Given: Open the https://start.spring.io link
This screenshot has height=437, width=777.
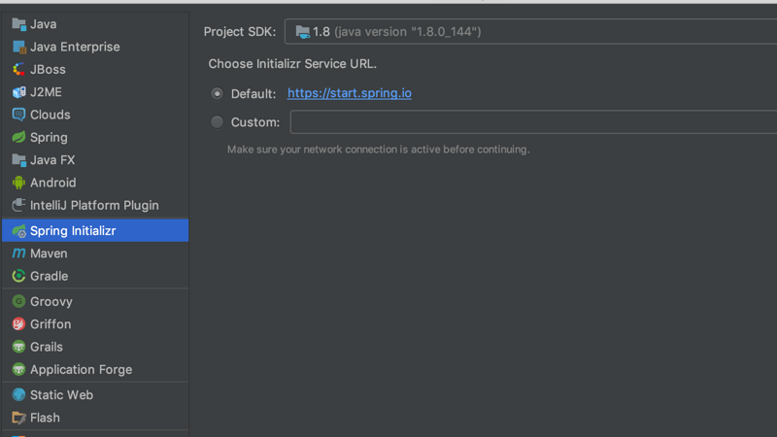Looking at the screenshot, I should [350, 93].
